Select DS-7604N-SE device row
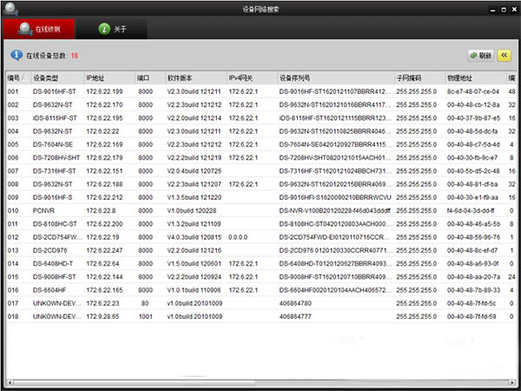The image size is (521, 391). point(260,144)
